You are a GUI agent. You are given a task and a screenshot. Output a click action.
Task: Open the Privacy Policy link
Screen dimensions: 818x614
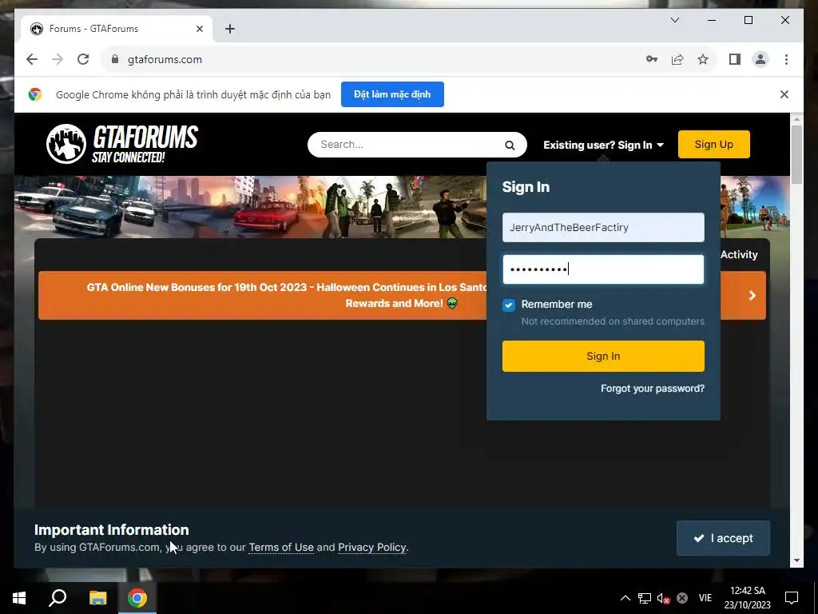point(371,547)
